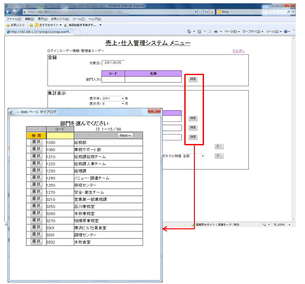Image resolution: width=305 pixels, height=284 pixels.
Task: Click 選択 for 1210 総務課総務チーム
Action: (36, 156)
